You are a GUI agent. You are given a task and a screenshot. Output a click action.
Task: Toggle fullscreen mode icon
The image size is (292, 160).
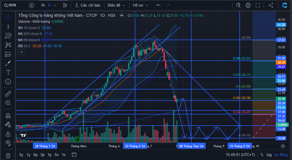click(x=258, y=5)
